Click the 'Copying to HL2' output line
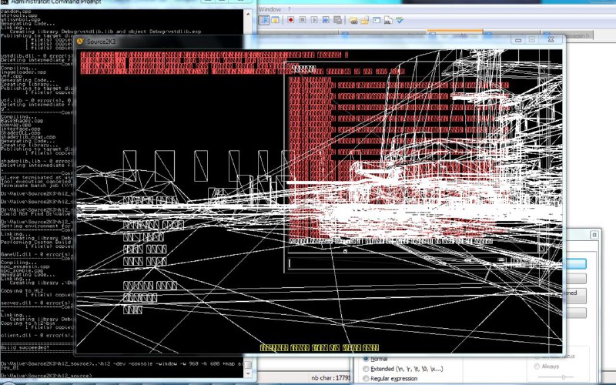Image resolution: width=616 pixels, height=385 pixels. click(x=22, y=291)
